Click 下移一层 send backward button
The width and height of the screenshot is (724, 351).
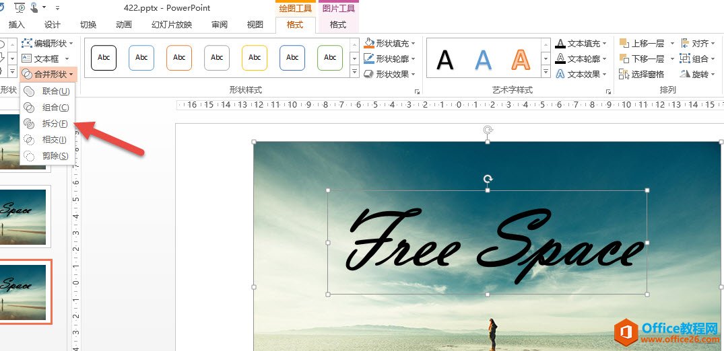pyautogui.click(x=642, y=58)
